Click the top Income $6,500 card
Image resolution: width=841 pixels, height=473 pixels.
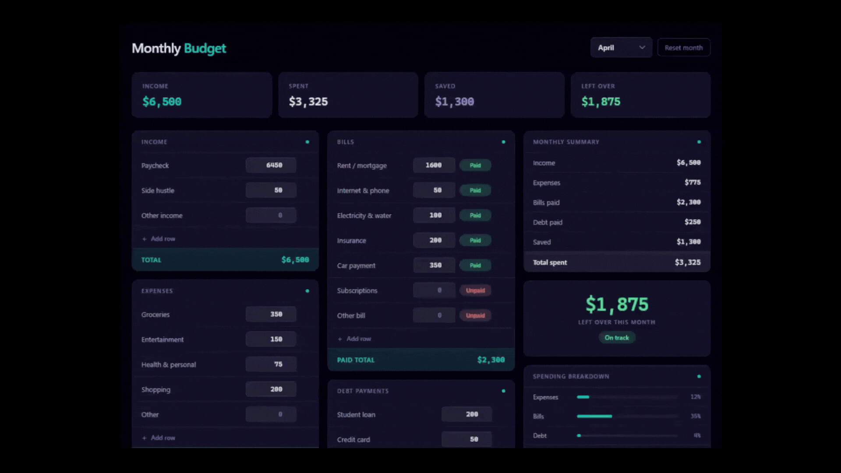[x=201, y=95]
